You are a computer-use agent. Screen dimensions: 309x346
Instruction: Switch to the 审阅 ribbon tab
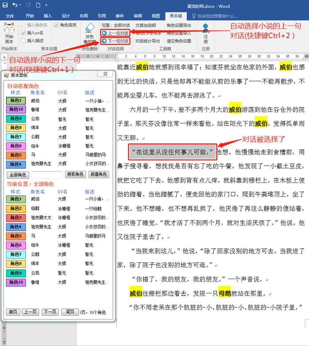point(138,16)
